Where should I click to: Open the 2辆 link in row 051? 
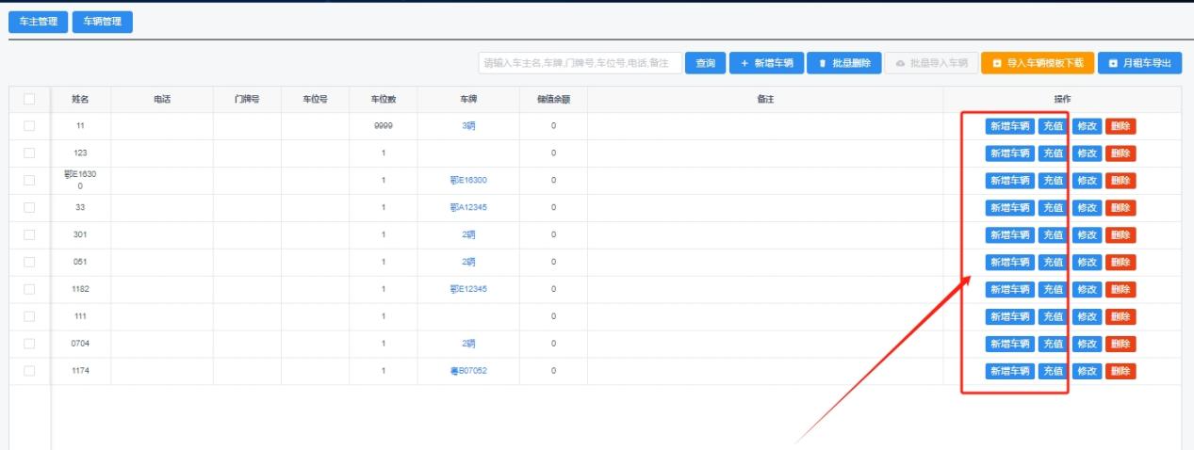pos(468,262)
